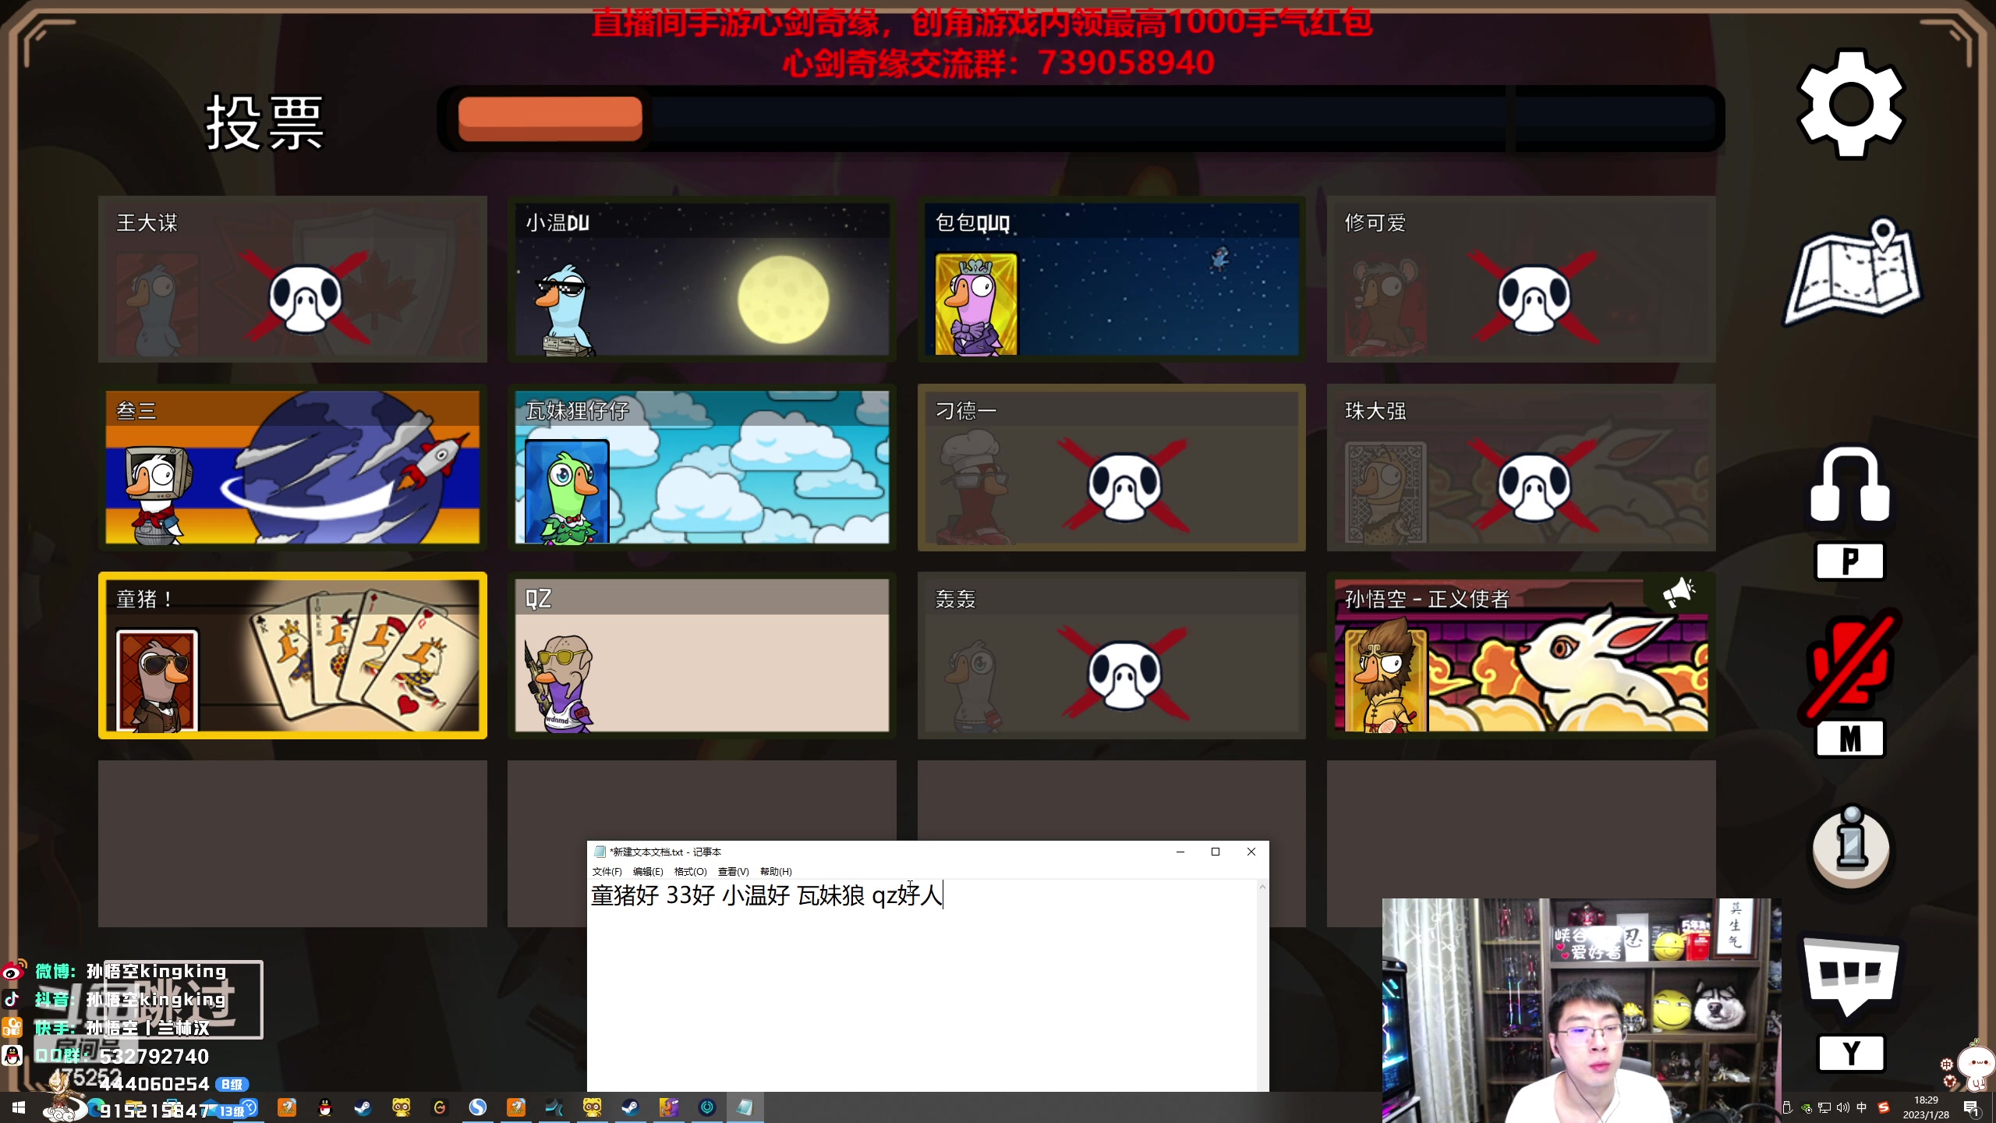Click the M key label

pyautogui.click(x=1850, y=738)
